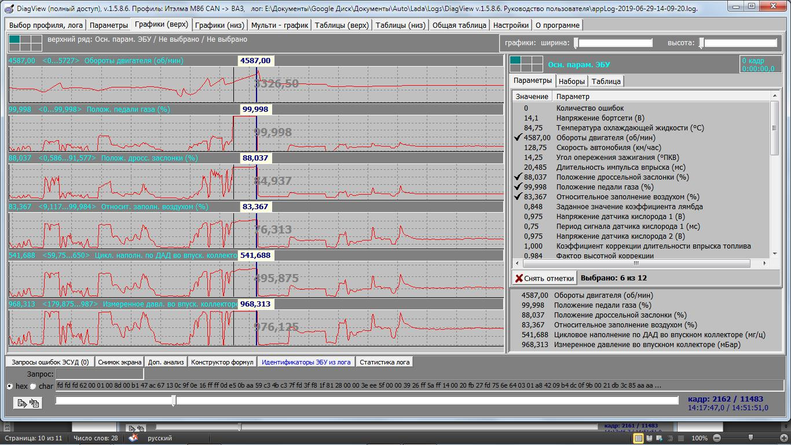
Task: Select the char radio button
Action: pos(33,386)
